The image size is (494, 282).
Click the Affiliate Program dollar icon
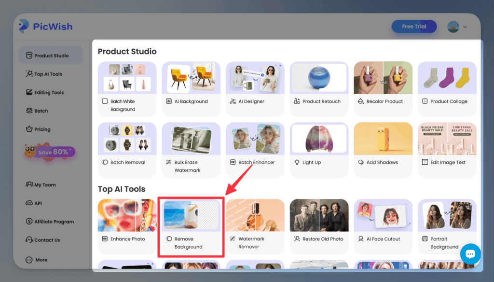[29, 222]
